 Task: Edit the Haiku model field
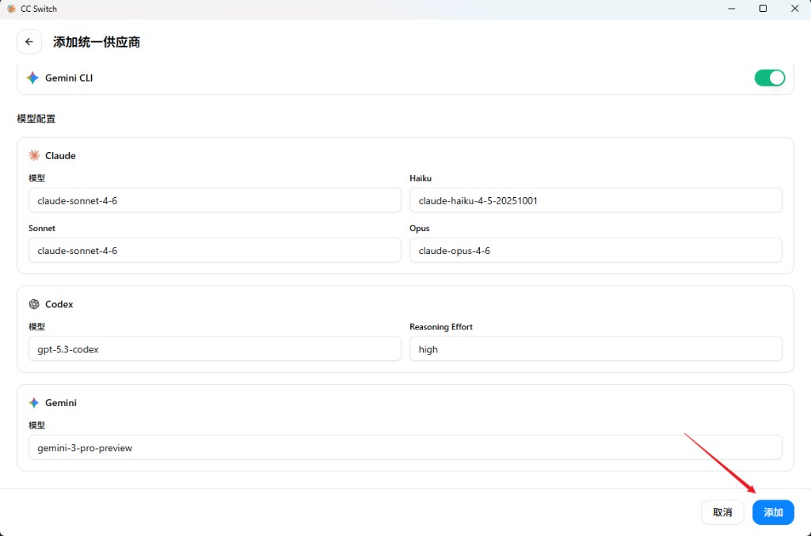(x=596, y=200)
